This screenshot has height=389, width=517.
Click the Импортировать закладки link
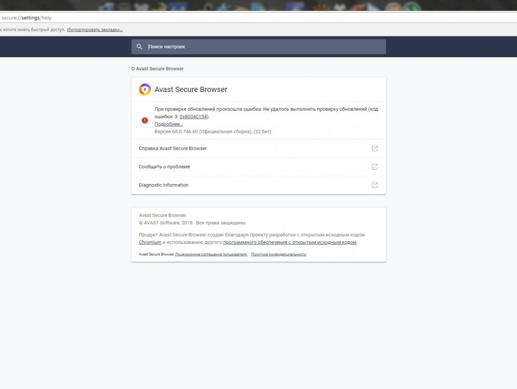click(x=95, y=30)
